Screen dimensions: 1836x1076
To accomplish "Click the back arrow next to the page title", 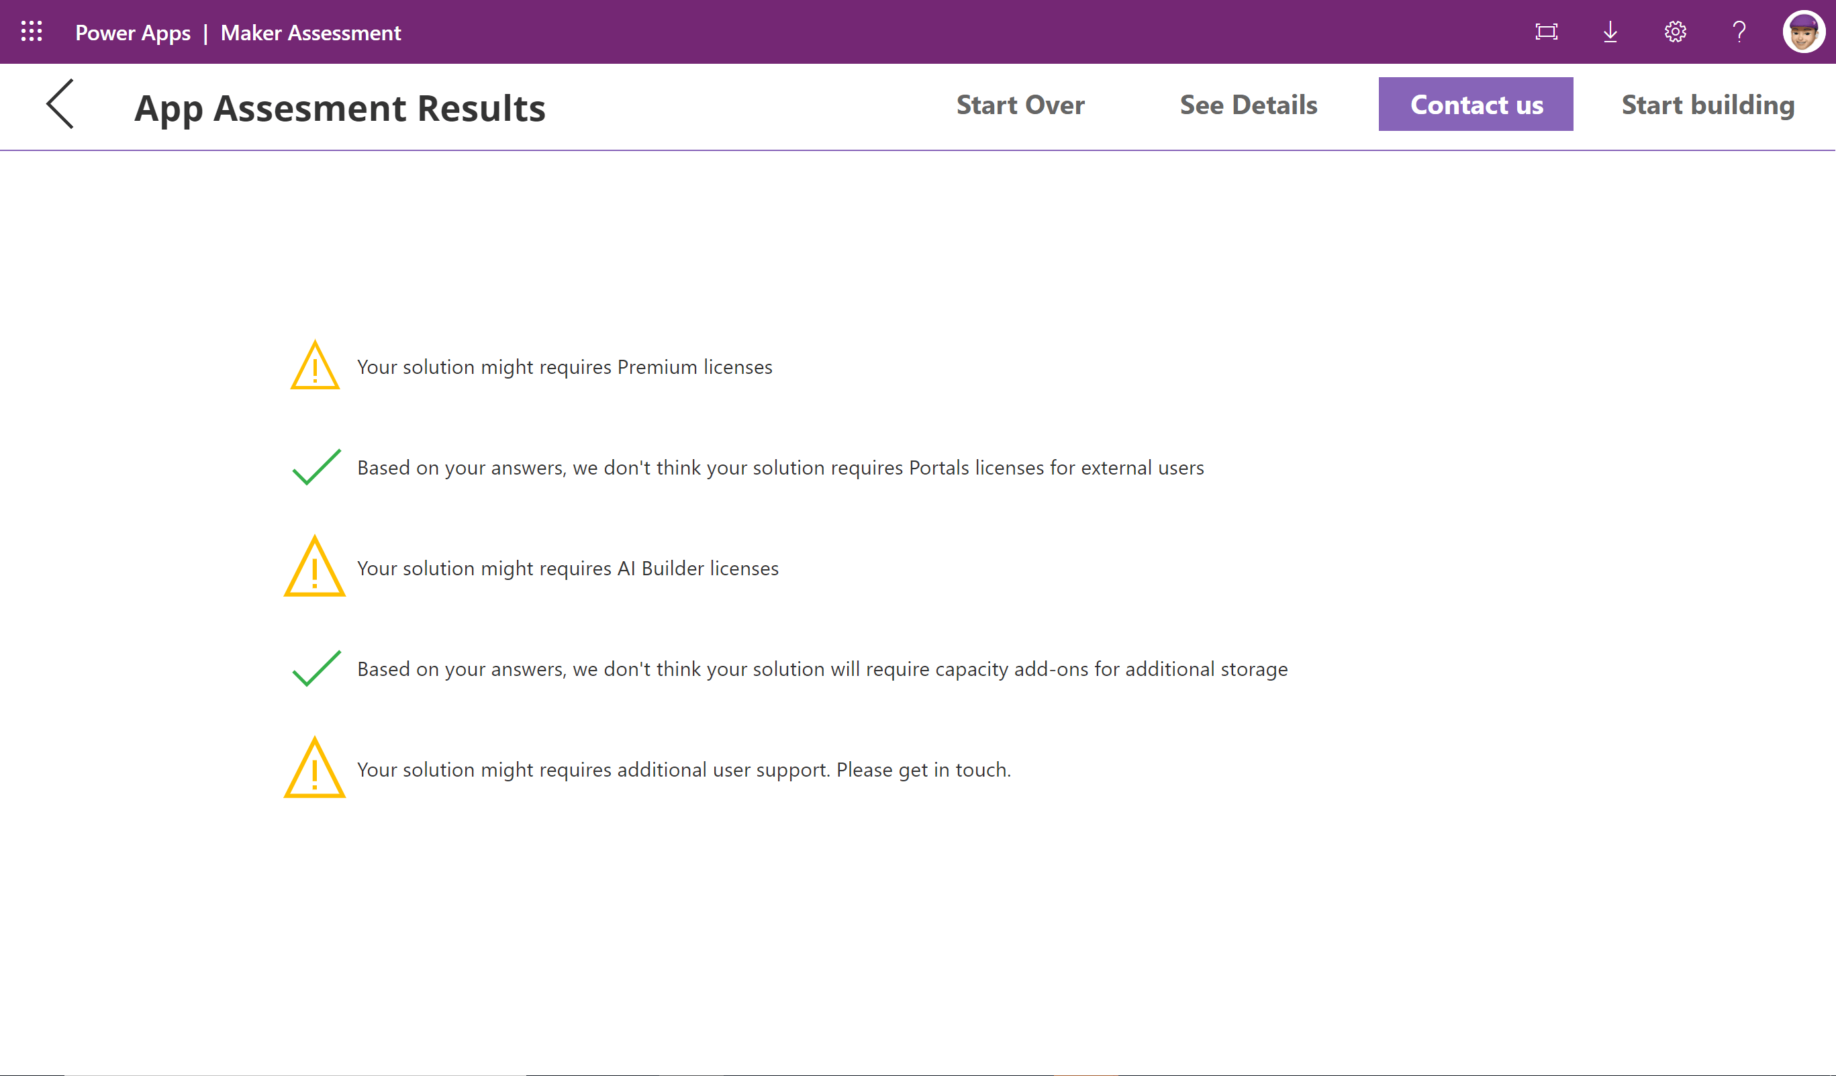I will [60, 104].
